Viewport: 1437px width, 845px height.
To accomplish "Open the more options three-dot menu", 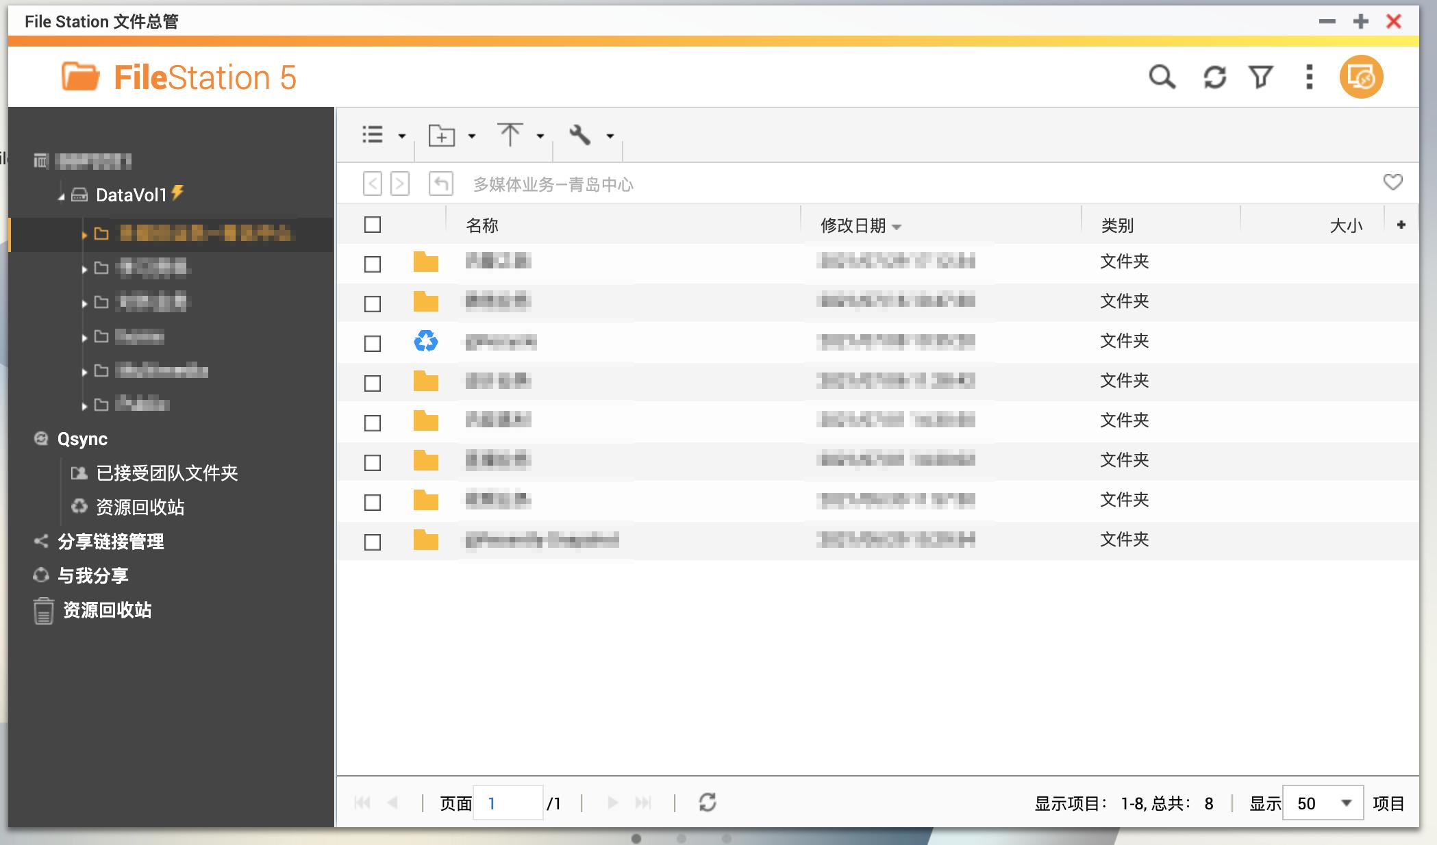I will (x=1308, y=77).
